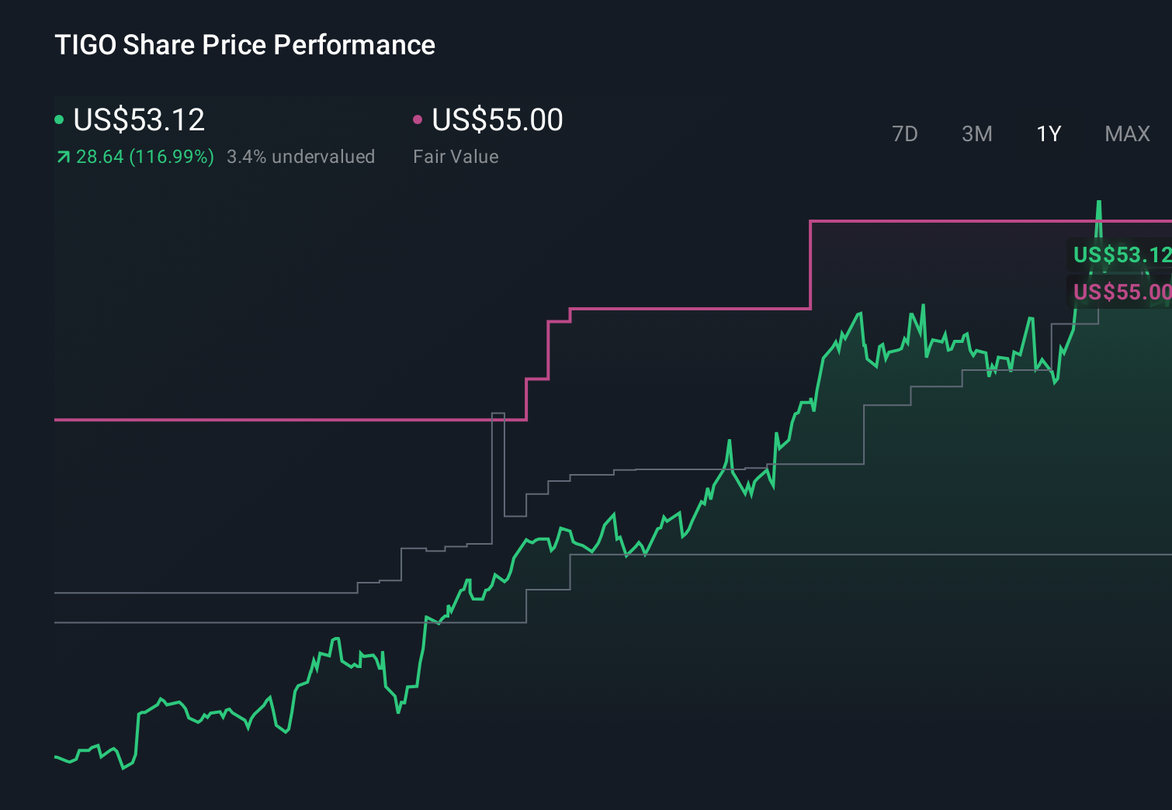1172x810 pixels.
Task: Click the US$55.00 fair value tag on chart
Action: click(x=1121, y=292)
